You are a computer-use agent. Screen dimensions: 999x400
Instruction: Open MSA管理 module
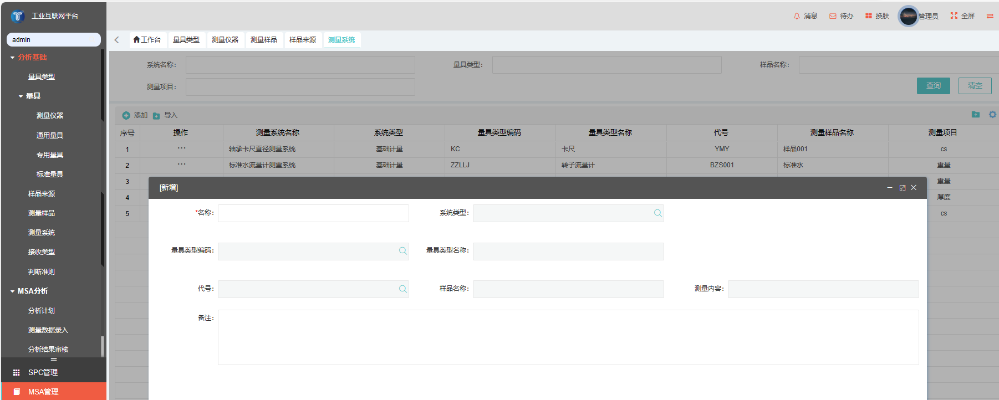pyautogui.click(x=54, y=391)
